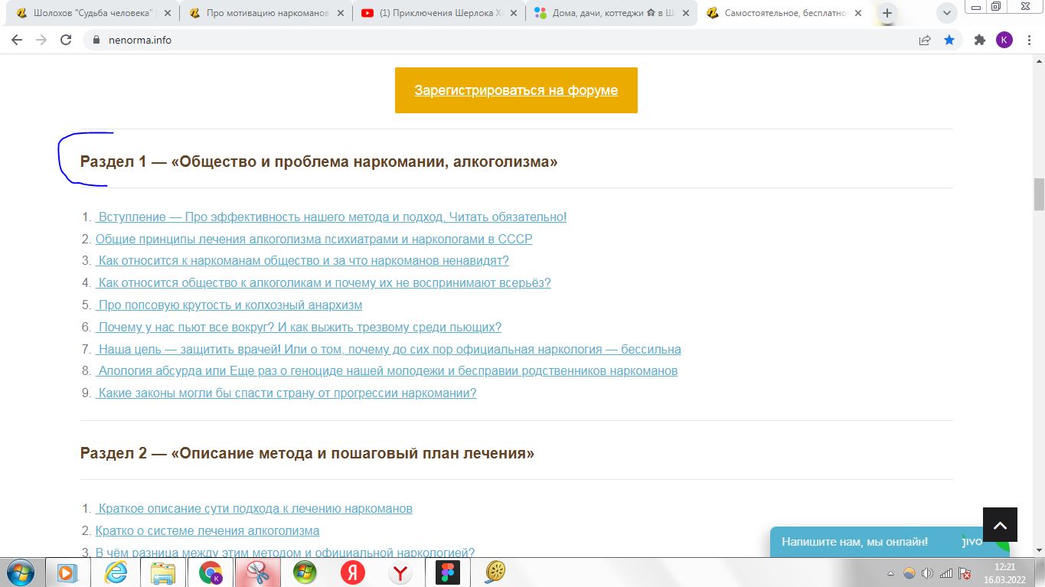Open link about alcoholism treatment in СССР
The image size is (1045, 587).
tap(314, 239)
